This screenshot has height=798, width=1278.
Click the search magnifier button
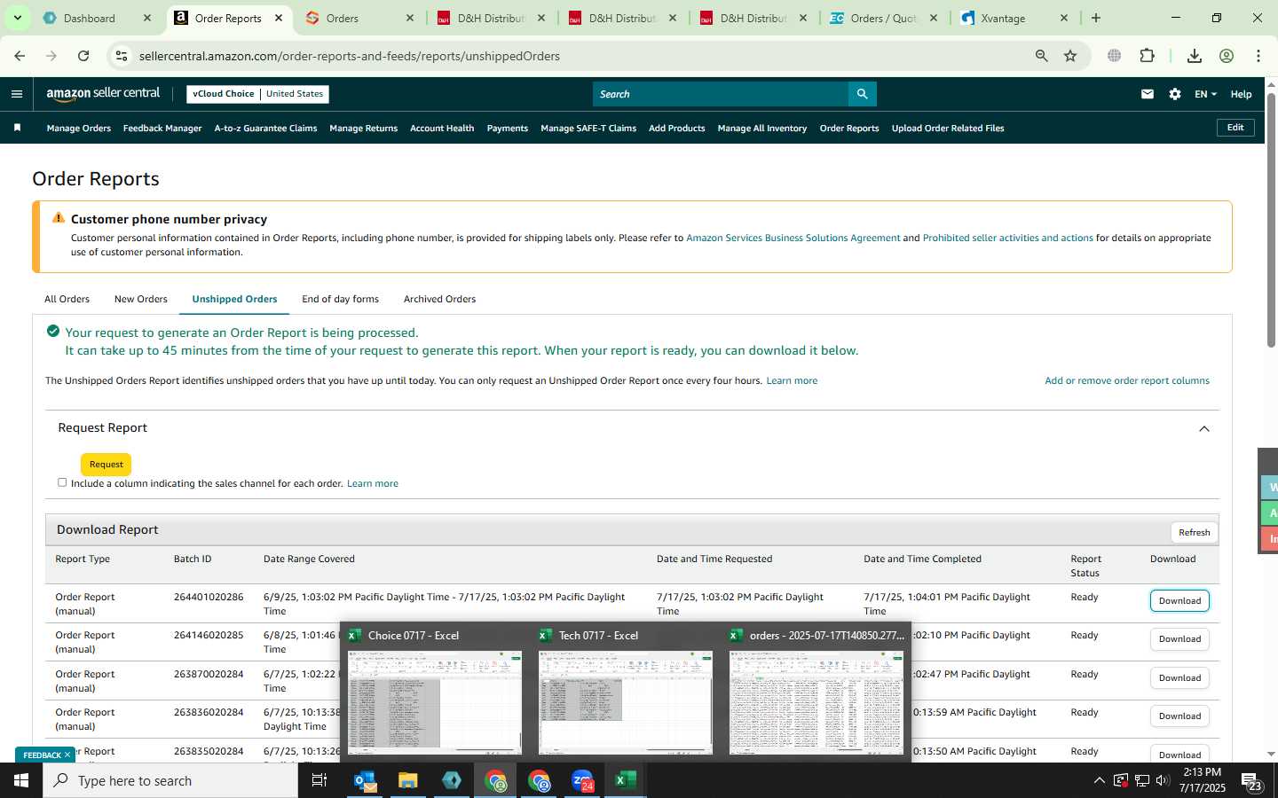point(862,94)
